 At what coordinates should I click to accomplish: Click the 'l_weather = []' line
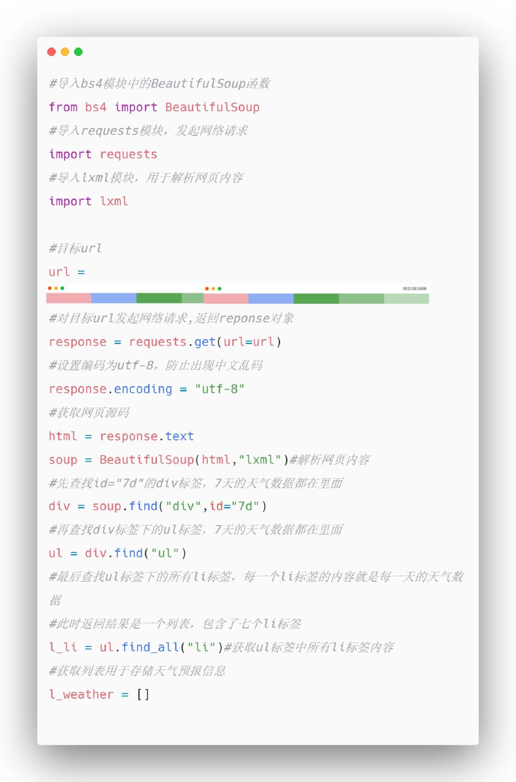point(99,694)
